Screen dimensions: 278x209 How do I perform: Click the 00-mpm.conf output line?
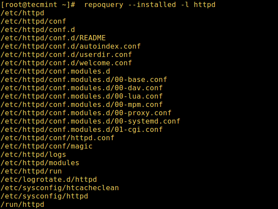tap(82, 105)
